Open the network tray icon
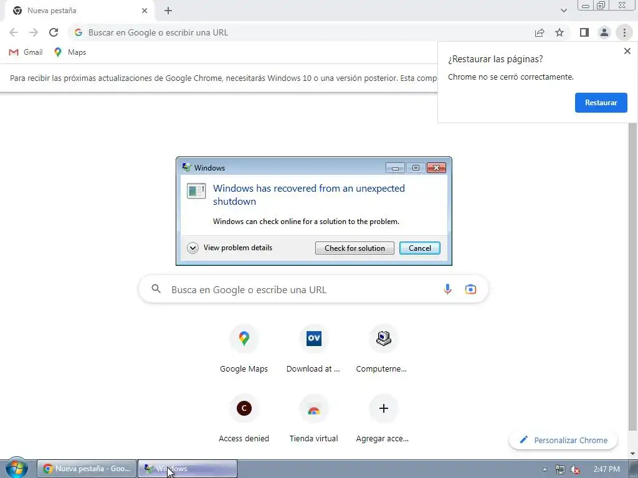Screen dimensions: 638x478 [560, 469]
